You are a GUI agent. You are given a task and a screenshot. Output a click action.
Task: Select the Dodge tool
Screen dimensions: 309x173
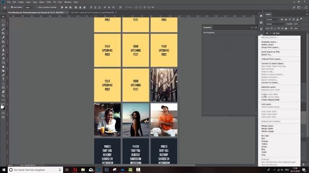[x=3, y=71]
